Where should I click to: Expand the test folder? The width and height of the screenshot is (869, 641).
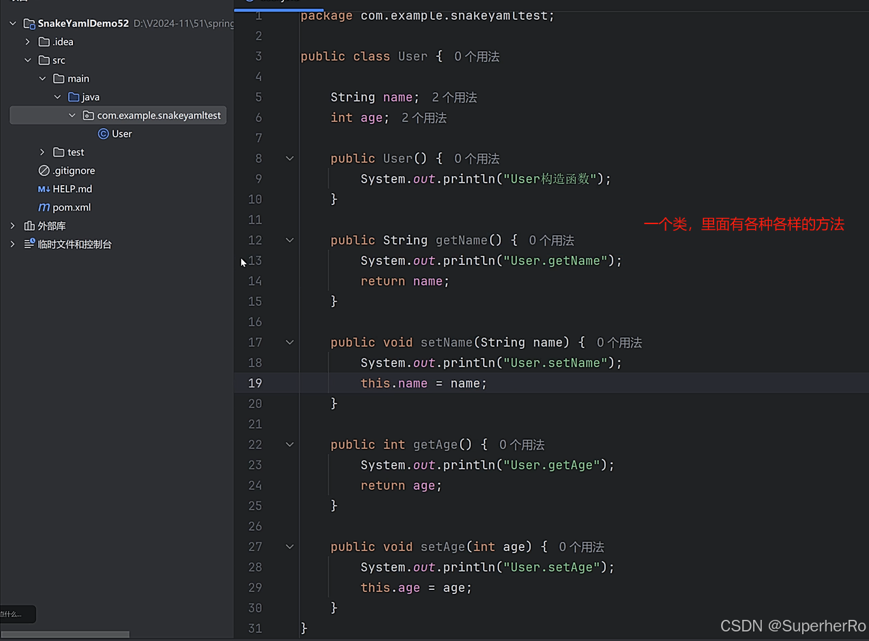click(x=43, y=152)
